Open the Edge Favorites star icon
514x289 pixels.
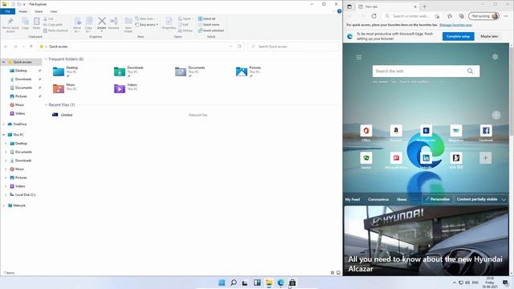pos(450,16)
